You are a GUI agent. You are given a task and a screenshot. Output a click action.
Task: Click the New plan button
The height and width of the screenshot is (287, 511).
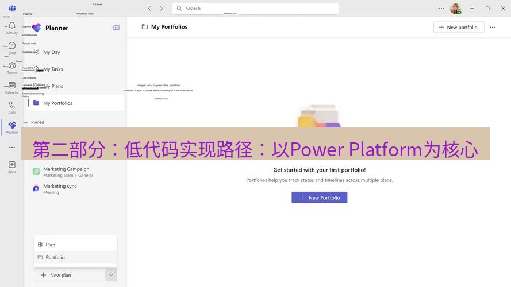pos(70,275)
